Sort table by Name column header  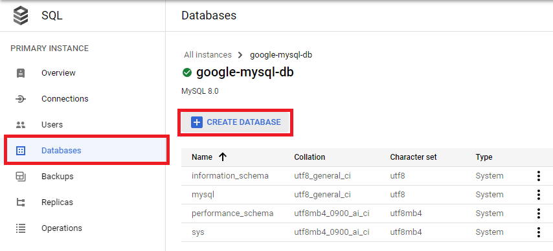(202, 157)
